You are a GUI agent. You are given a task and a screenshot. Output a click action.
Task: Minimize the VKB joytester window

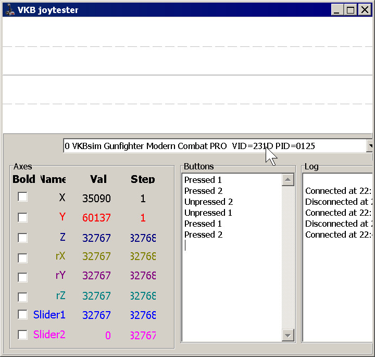[x=337, y=10]
